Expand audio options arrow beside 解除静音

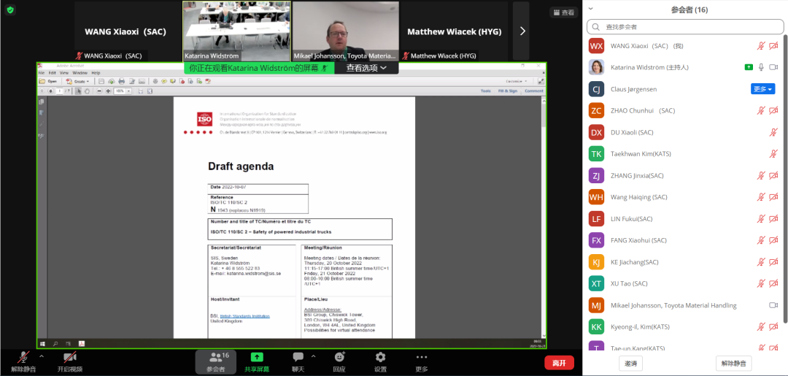pyautogui.click(x=42, y=356)
